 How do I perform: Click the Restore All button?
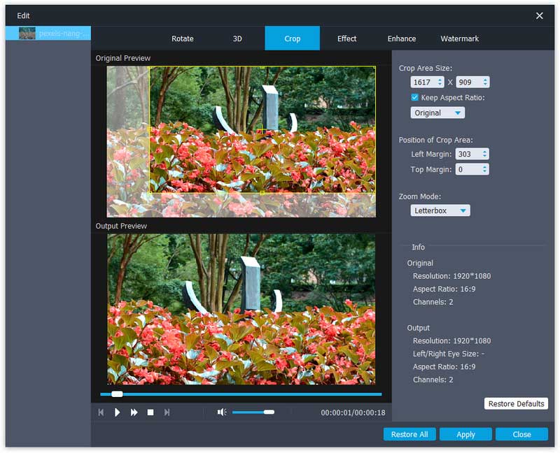[409, 434]
